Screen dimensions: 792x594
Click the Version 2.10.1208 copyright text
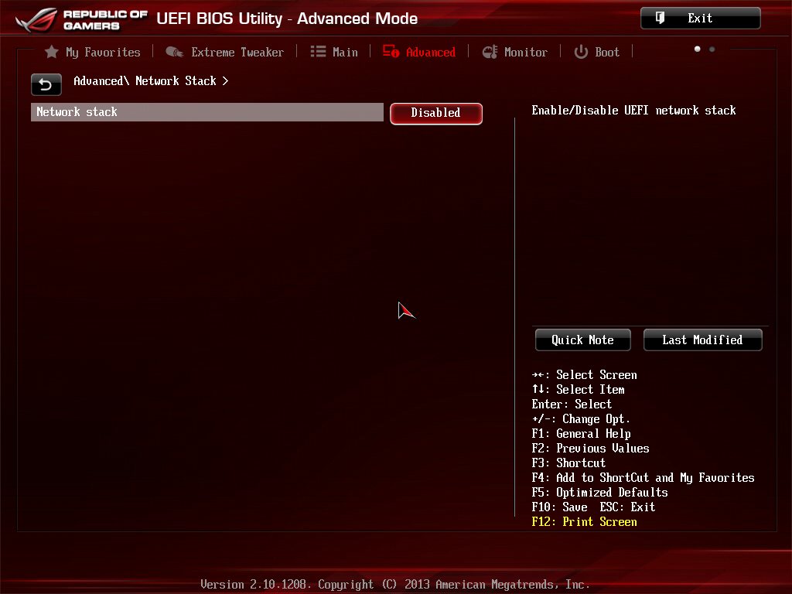point(395,585)
